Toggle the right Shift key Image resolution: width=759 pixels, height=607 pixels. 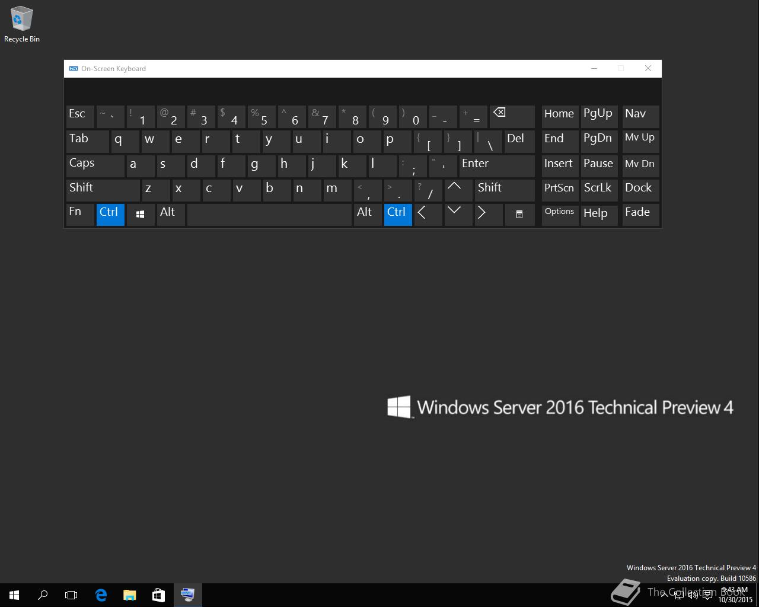[505, 190]
